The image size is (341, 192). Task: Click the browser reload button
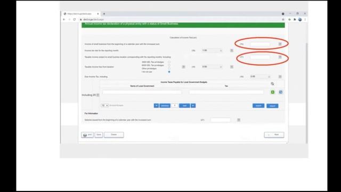pyautogui.click(x=75, y=19)
